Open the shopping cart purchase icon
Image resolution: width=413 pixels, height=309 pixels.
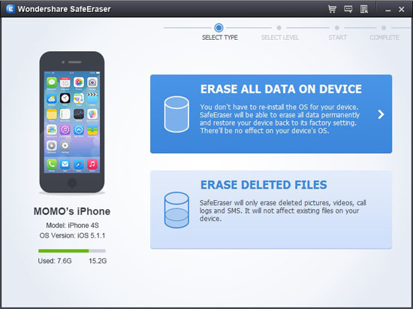[332, 9]
